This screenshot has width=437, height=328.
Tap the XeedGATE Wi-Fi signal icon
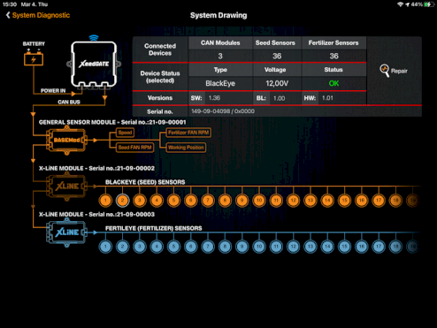pyautogui.click(x=94, y=38)
